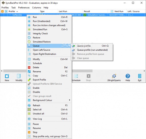Click the Stop! toolbar button
This screenshot has height=139, width=146.
click(x=88, y=77)
